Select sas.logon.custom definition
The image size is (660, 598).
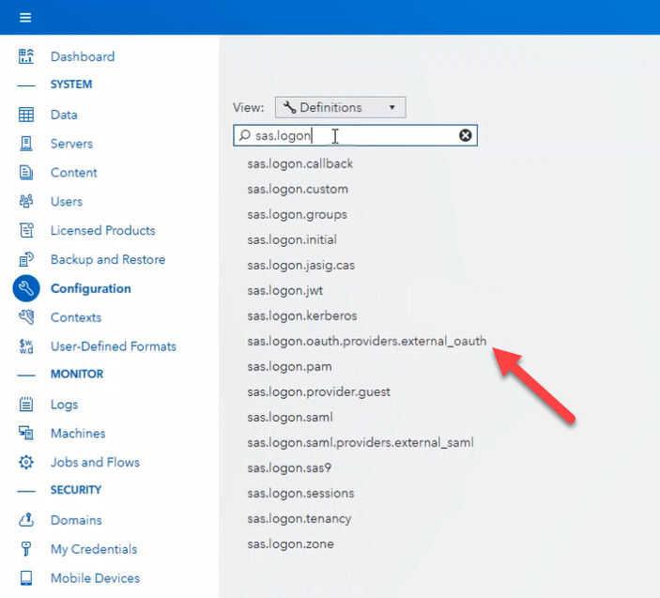(298, 190)
